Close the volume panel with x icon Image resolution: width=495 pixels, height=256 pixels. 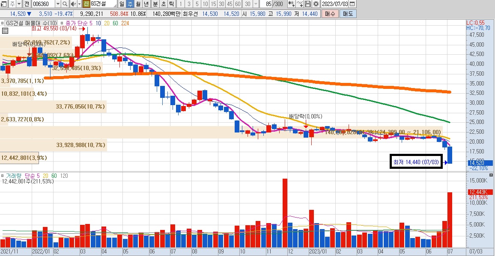click(491, 175)
